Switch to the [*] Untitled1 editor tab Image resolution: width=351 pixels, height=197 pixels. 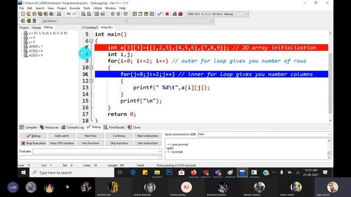(90, 27)
